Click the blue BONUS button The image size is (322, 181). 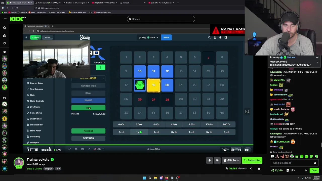[88, 100]
